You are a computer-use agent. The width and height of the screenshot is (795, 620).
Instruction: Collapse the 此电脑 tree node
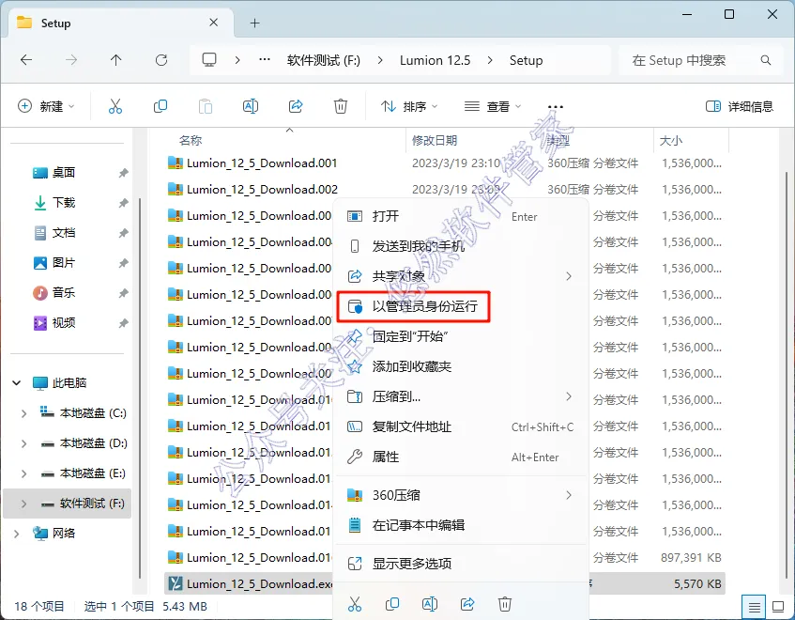17,382
